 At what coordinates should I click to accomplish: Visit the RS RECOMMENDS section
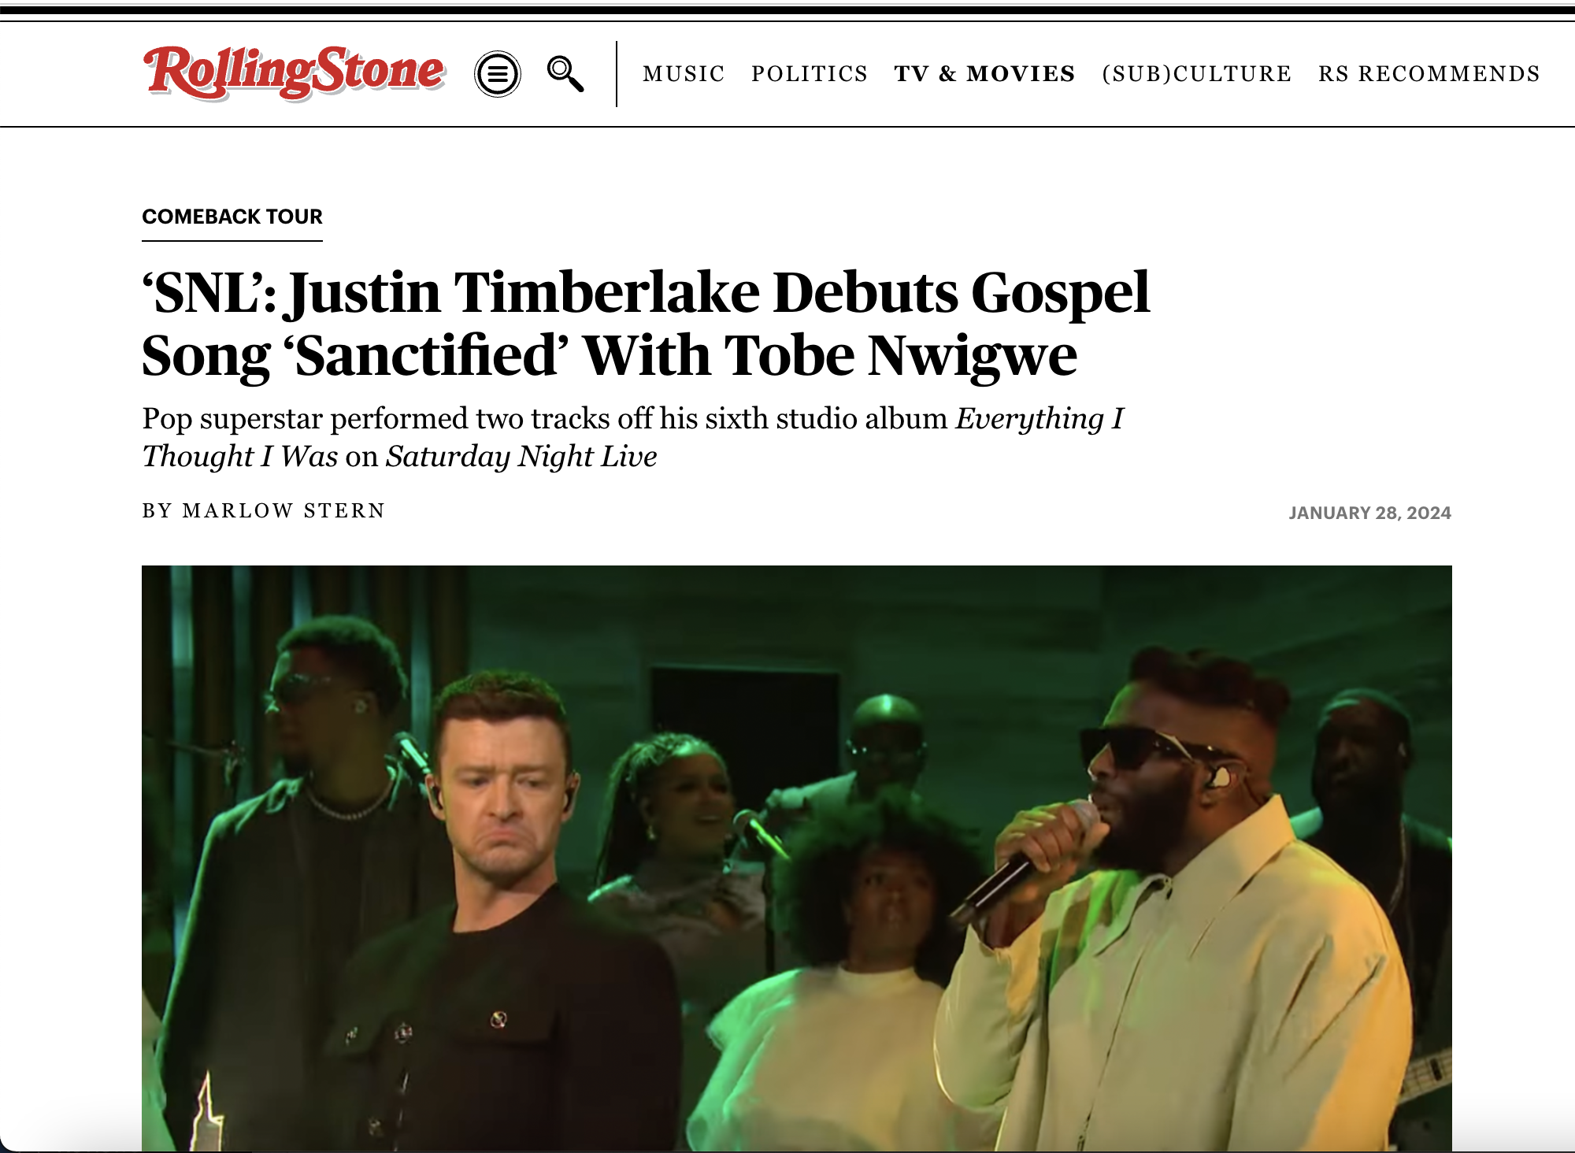[1429, 74]
